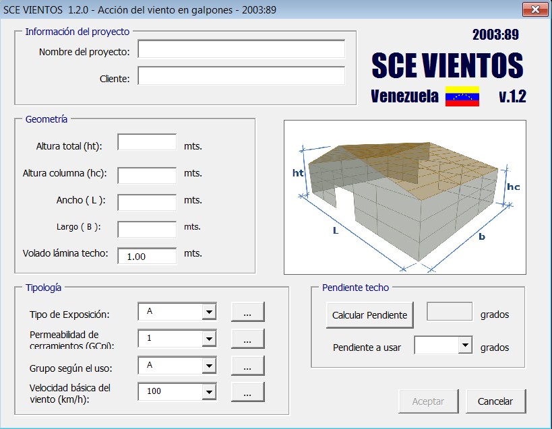Click the Largo (B) input box
The image size is (552, 429).
(147, 229)
